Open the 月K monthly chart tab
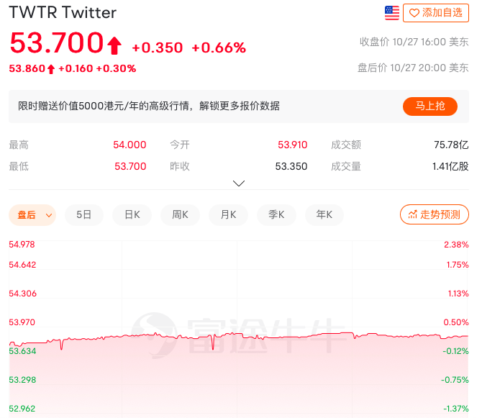Image resolution: width=482 pixels, height=418 pixels. [x=228, y=214]
